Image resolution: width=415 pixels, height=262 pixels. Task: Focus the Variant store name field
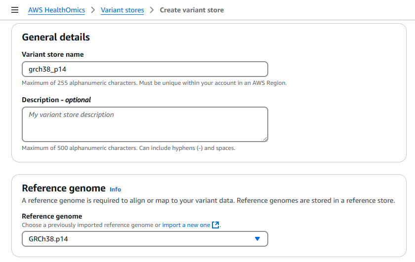(x=145, y=69)
